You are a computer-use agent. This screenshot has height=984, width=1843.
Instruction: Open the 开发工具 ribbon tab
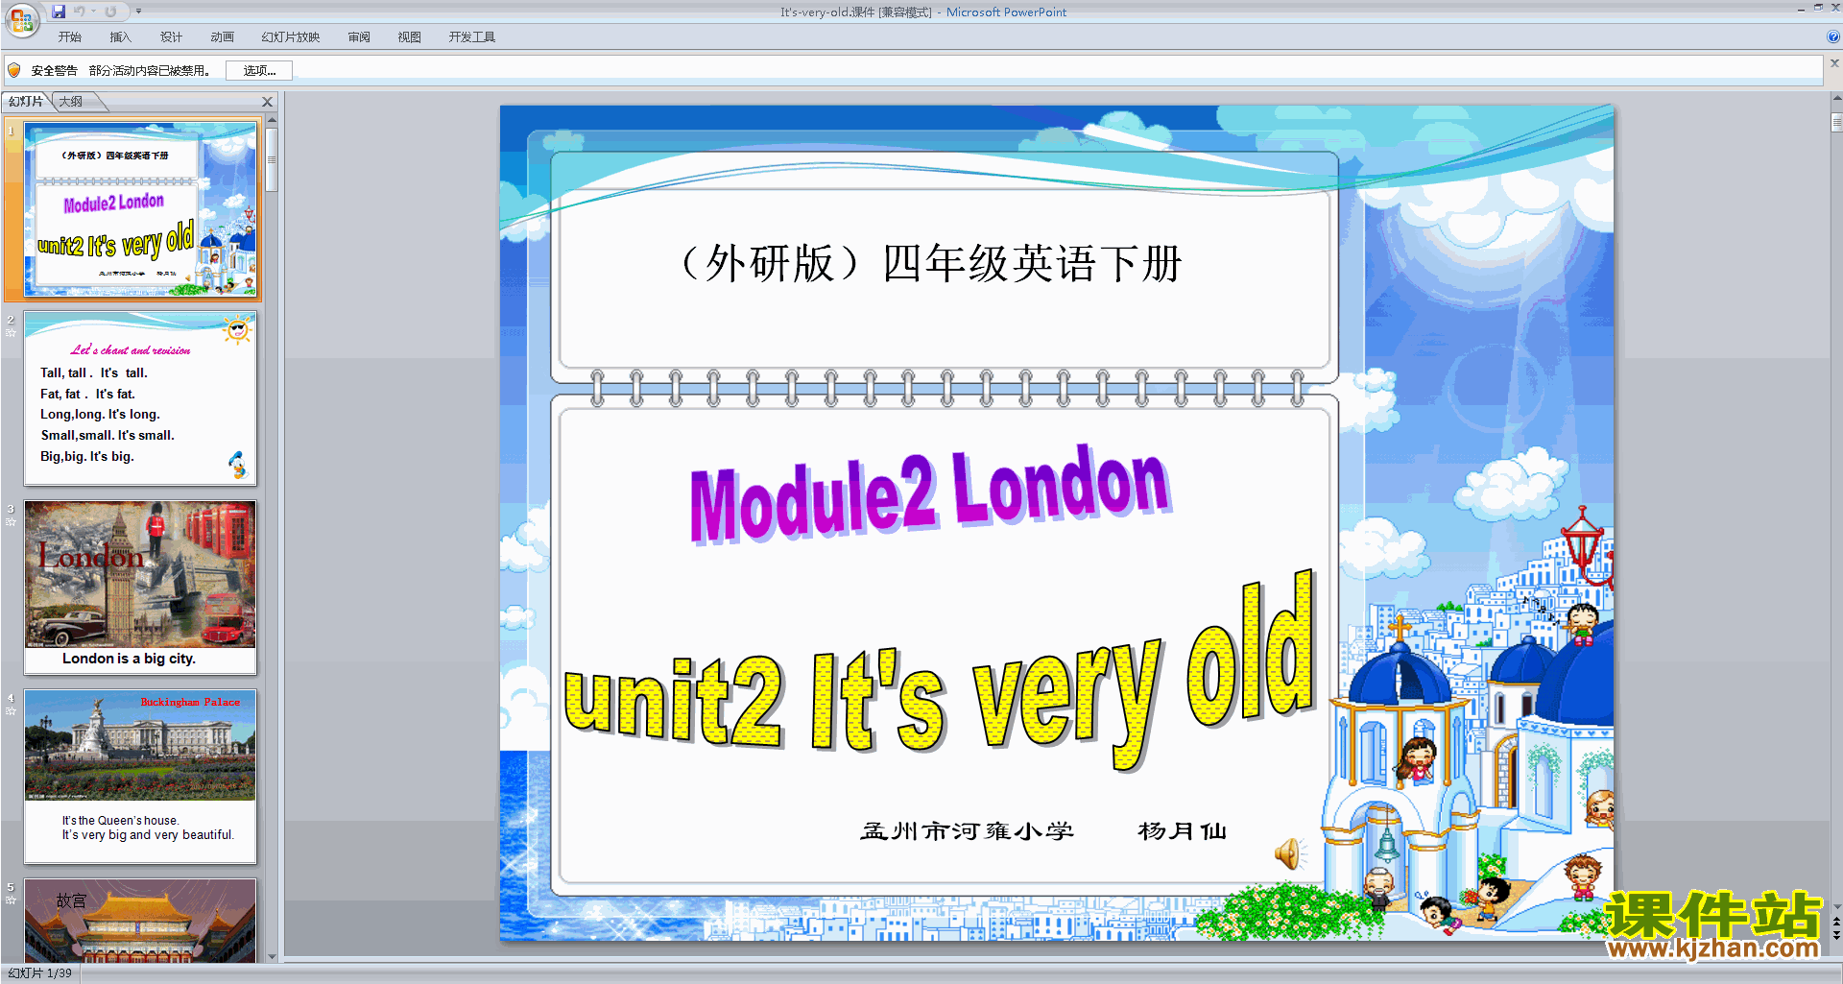pos(471,37)
